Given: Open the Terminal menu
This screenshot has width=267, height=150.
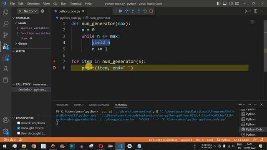Looking at the screenshot, I should (x=76, y=4).
